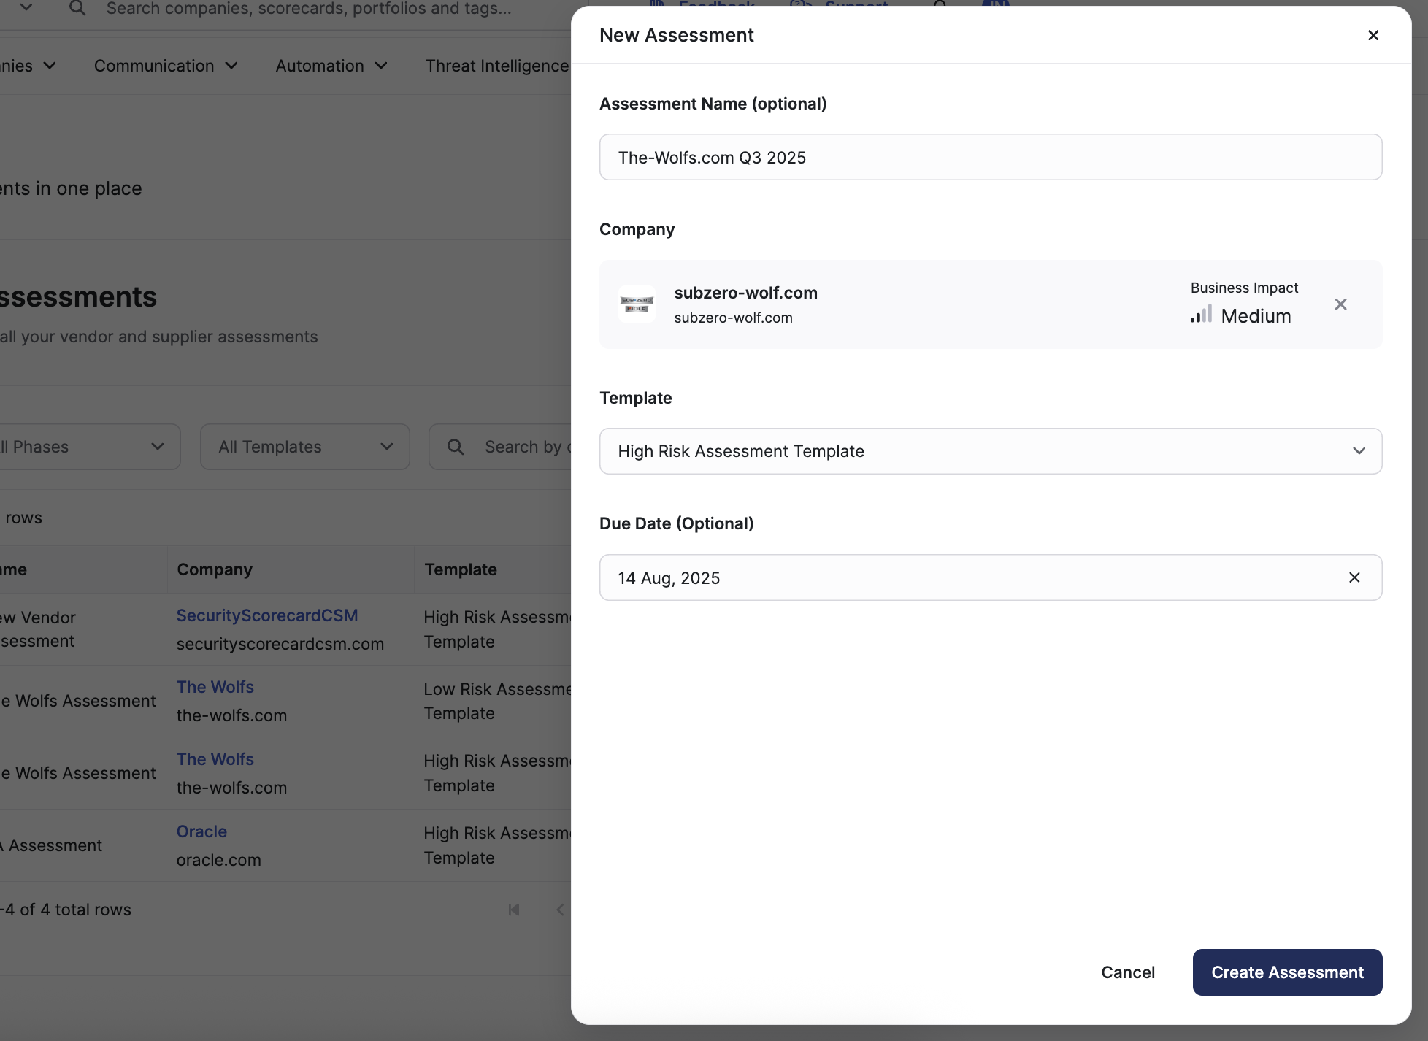Click '4 of 4 total rows' text
Image resolution: width=1428 pixels, height=1041 pixels.
(69, 910)
